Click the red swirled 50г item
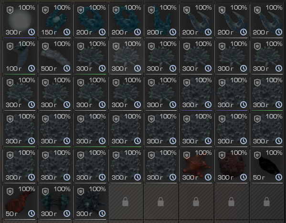 [x=20, y=202]
